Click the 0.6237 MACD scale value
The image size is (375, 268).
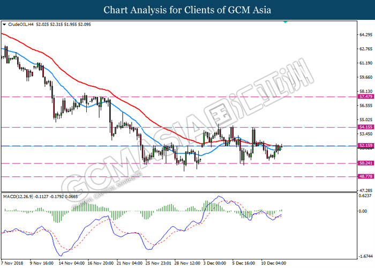tap(366, 196)
